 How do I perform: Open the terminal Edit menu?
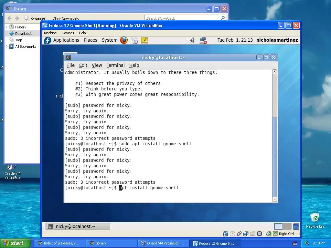pyautogui.click(x=83, y=65)
